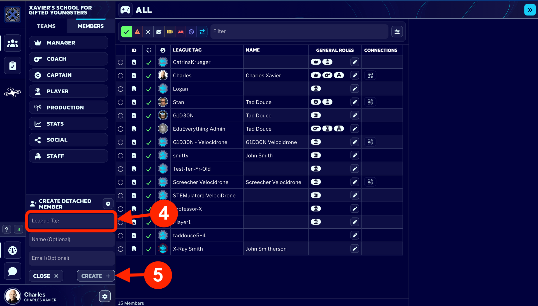Click the drone icon in left sidebar
This screenshot has height=306, width=538.
click(13, 92)
